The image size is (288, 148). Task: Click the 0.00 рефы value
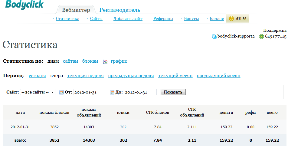(x=250, y=127)
